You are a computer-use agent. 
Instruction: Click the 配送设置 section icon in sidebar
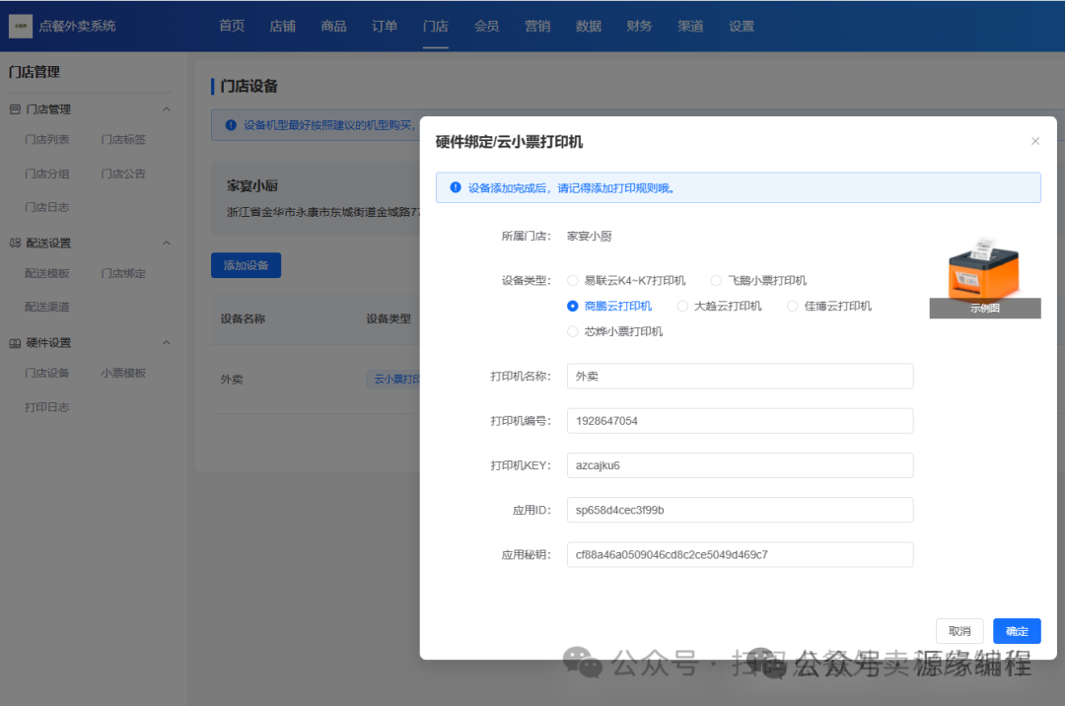point(15,243)
